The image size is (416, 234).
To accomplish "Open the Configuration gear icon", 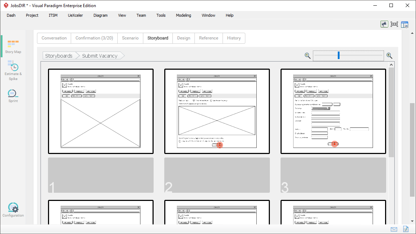I will click(13, 208).
